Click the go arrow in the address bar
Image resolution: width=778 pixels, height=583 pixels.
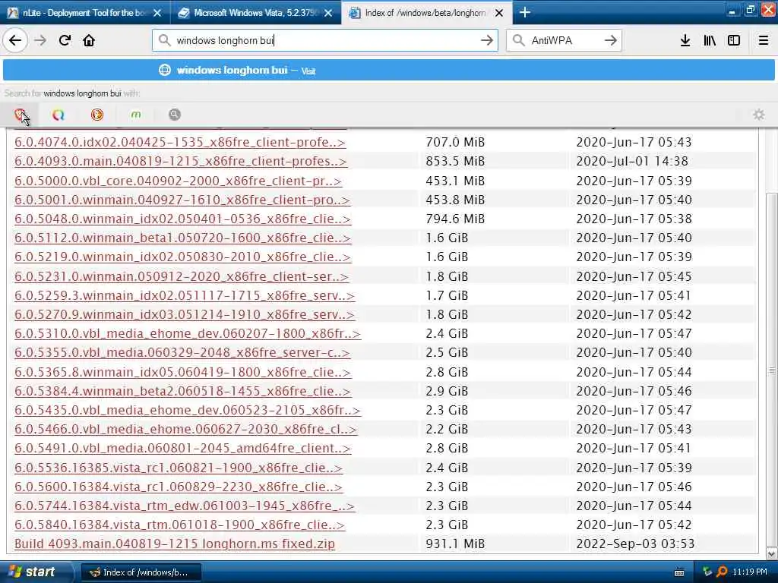pyautogui.click(x=487, y=40)
